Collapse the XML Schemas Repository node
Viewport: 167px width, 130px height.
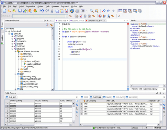coord(16,51)
